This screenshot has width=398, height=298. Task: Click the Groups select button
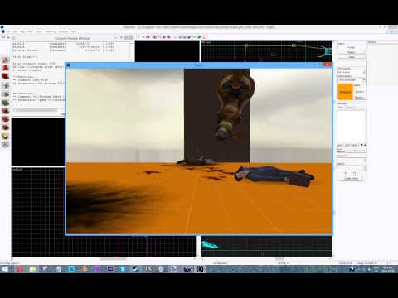click(x=351, y=47)
